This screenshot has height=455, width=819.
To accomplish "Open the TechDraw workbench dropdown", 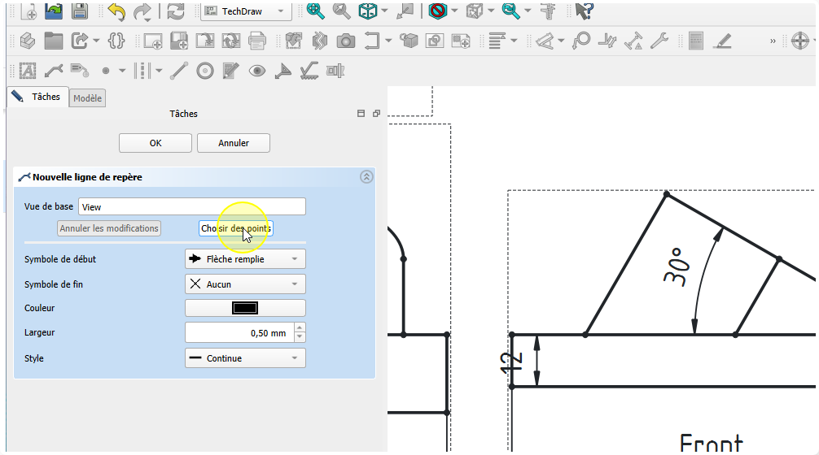I will pos(246,11).
